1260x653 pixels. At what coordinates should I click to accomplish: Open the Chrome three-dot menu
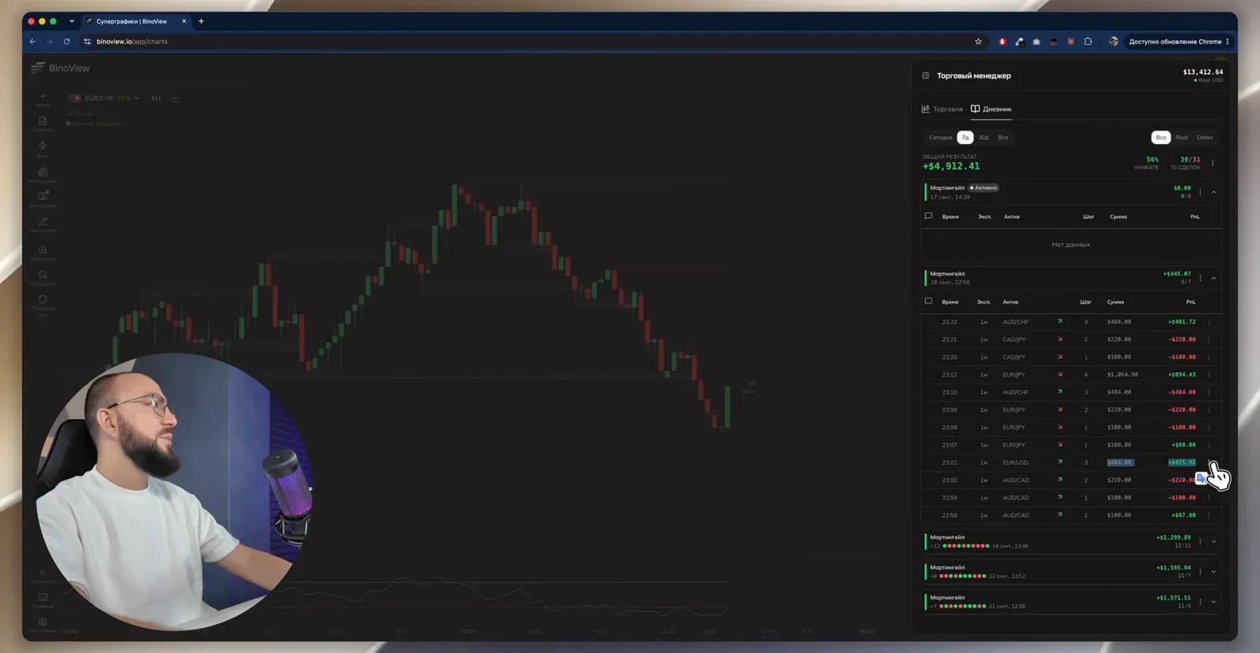1228,42
